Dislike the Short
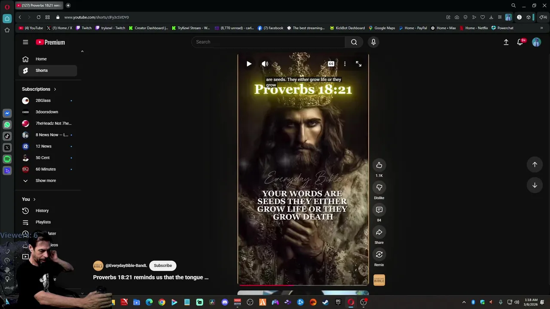Screen dimensions: 550x309 pos(379,188)
